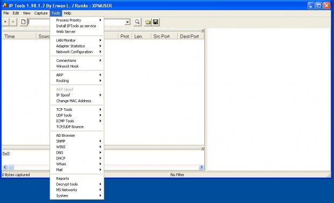
Task: Open UDP tools submenu entry
Action: coord(77,115)
